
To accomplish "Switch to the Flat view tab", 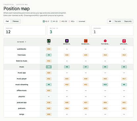I will pyautogui.click(x=7, y=21).
